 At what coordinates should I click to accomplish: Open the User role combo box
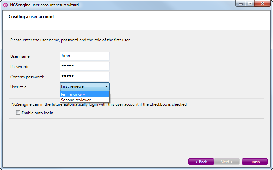pyautogui.click(x=85, y=87)
